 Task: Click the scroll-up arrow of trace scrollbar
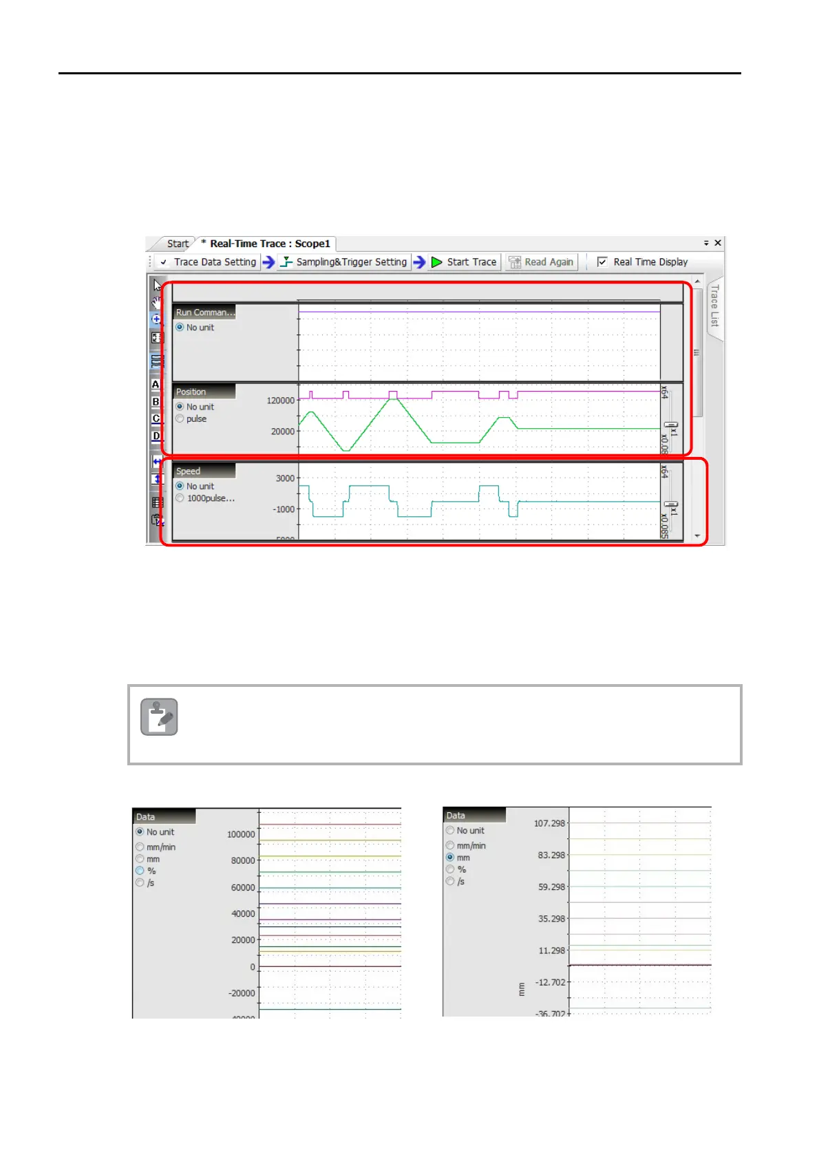[x=697, y=281]
